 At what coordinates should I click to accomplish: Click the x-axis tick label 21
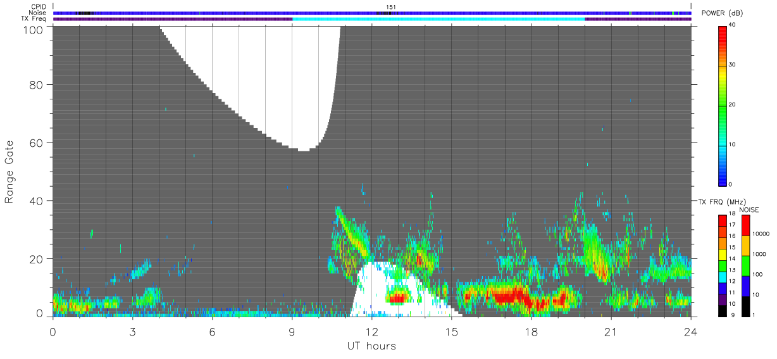coord(611,331)
